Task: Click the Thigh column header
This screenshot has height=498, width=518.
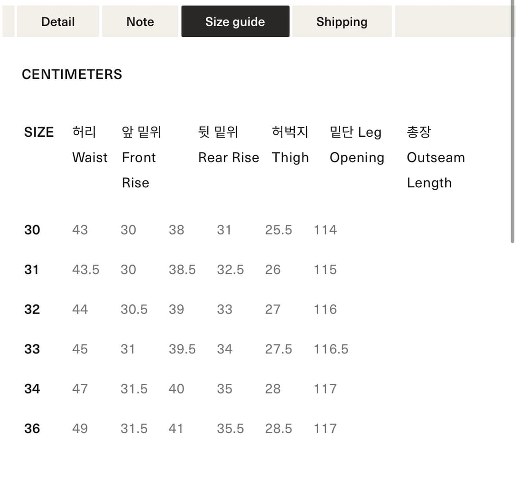Action: (x=290, y=157)
